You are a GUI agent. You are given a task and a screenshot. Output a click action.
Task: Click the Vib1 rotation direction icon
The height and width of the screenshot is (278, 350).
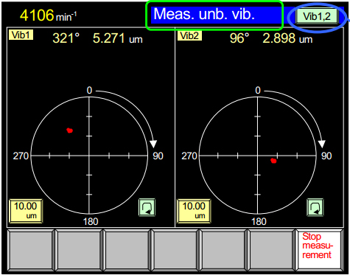tap(147, 207)
